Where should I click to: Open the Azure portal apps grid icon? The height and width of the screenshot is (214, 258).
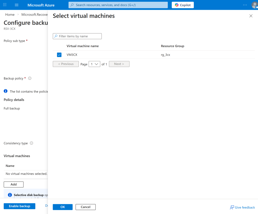pos(5,5)
